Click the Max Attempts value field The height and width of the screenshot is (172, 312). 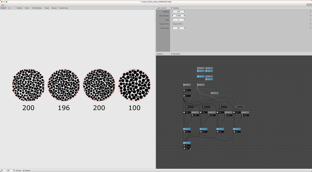pyautogui.click(x=178, y=16)
